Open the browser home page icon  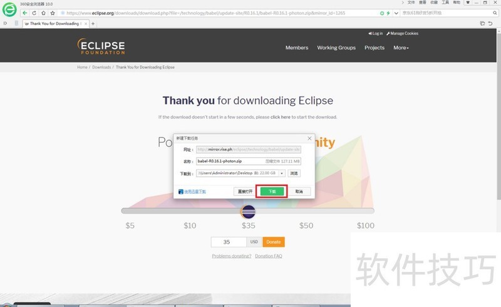pos(43,13)
